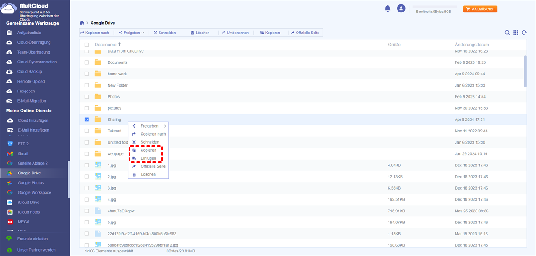Viewport: 536px width, 256px height.
Task: Expand the Freigeben dropdown in toolbar
Action: 131,33
